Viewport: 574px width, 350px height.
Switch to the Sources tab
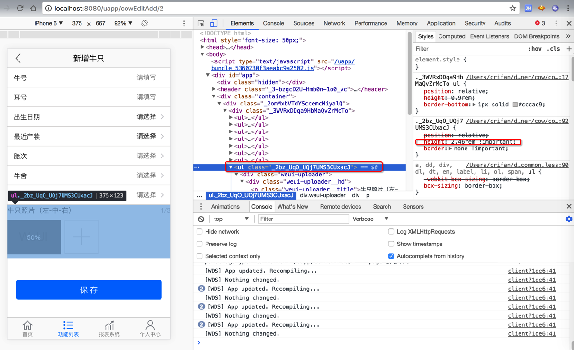tap(304, 23)
